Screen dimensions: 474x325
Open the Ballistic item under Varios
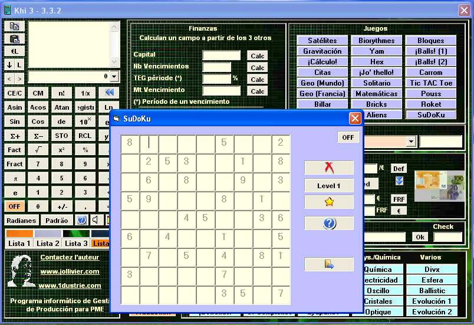[432, 291]
